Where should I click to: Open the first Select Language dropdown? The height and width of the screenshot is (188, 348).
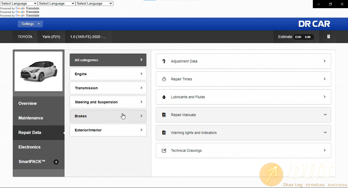[x=19, y=3]
